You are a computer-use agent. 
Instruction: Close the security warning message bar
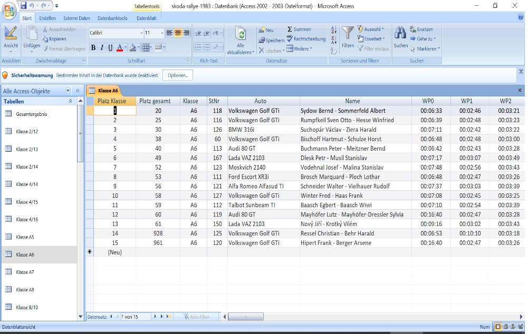tap(521, 71)
